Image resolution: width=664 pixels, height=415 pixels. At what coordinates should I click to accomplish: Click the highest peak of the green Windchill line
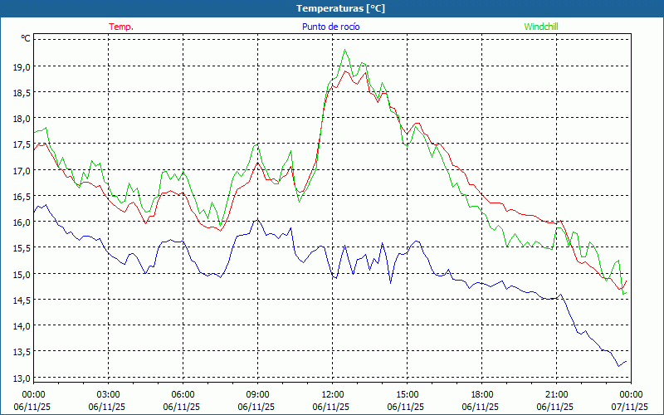pos(345,50)
